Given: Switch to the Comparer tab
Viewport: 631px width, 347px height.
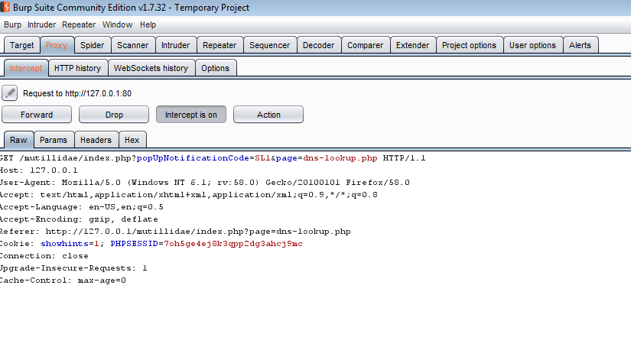Looking at the screenshot, I should pos(366,45).
